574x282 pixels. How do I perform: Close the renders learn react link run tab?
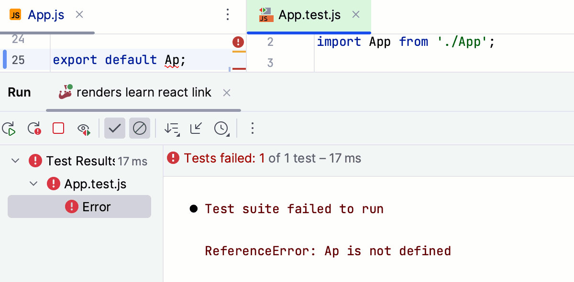pos(226,93)
